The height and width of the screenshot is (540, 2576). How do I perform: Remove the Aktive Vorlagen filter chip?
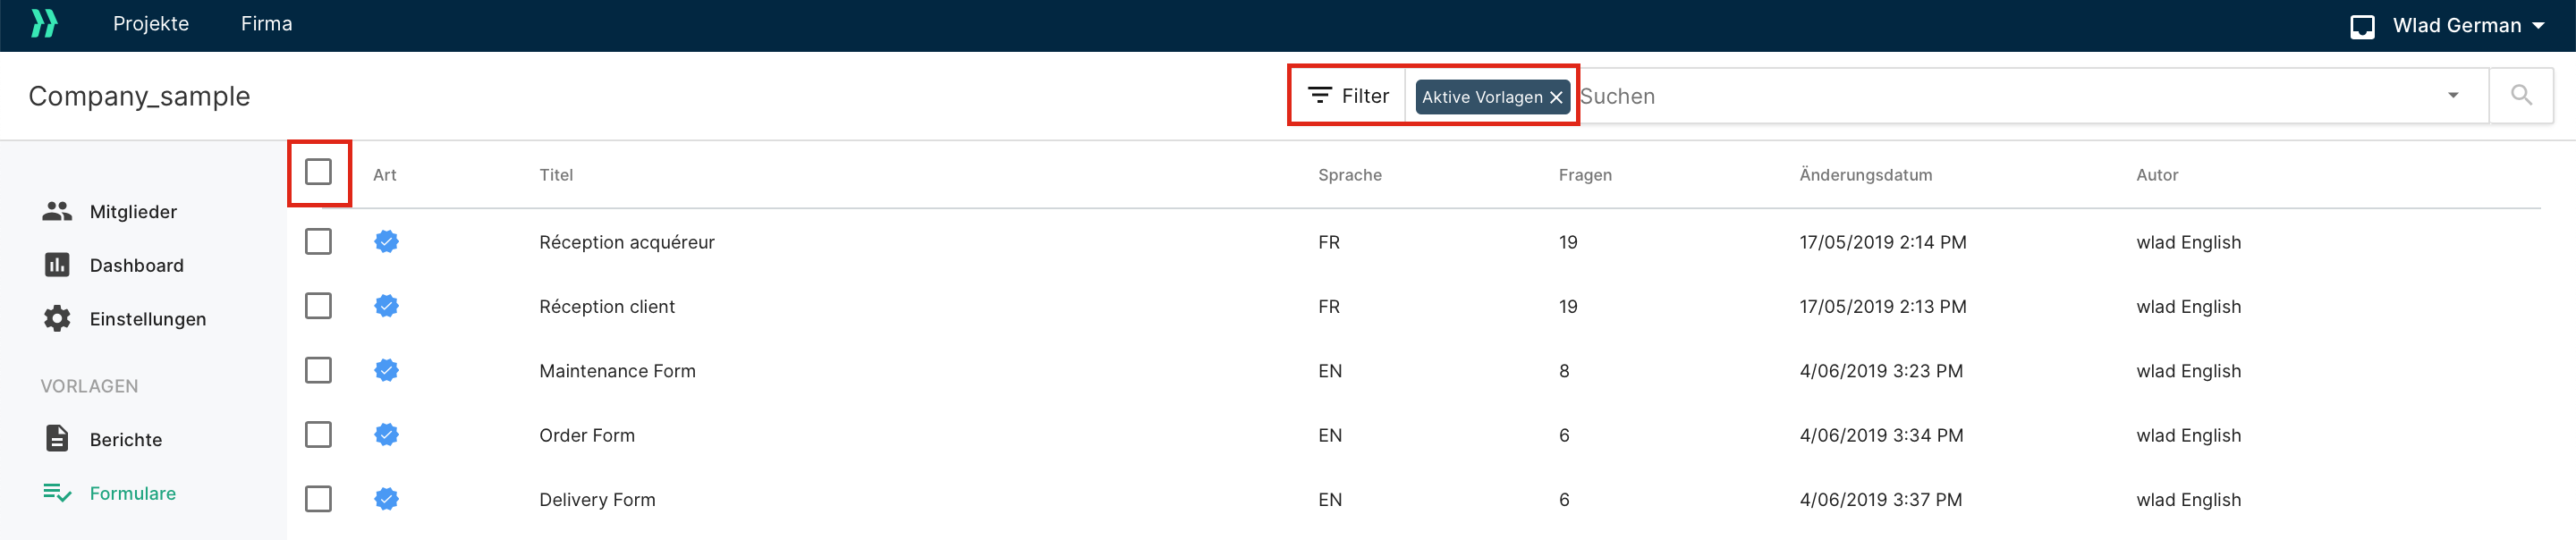coord(1556,98)
